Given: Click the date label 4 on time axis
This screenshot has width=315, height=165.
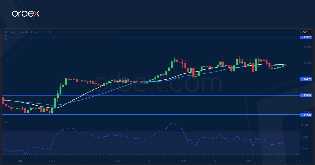Looking at the screenshot, I should click(85, 161).
